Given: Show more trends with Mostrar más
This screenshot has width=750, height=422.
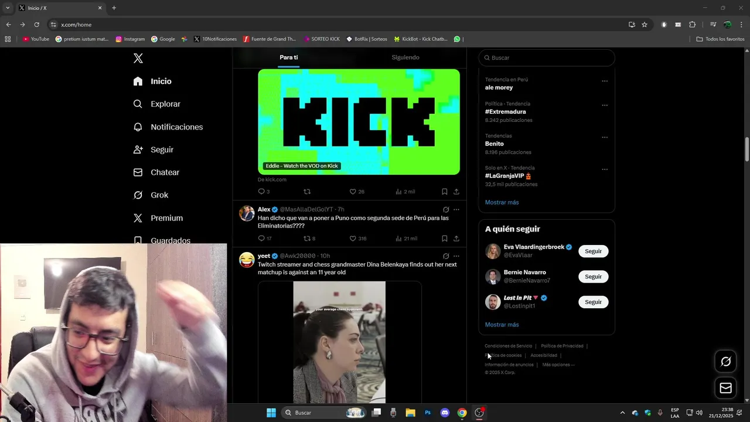Looking at the screenshot, I should [x=502, y=202].
